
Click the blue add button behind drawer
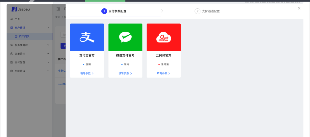(x=63, y=46)
